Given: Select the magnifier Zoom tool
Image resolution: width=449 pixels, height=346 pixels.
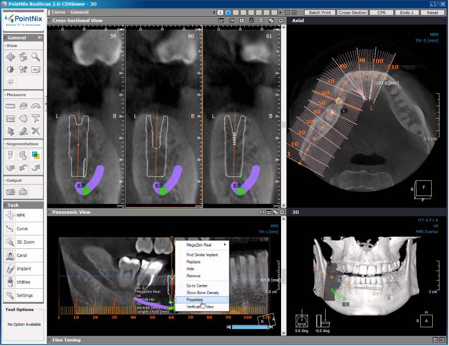Looking at the screenshot, I should [36, 57].
